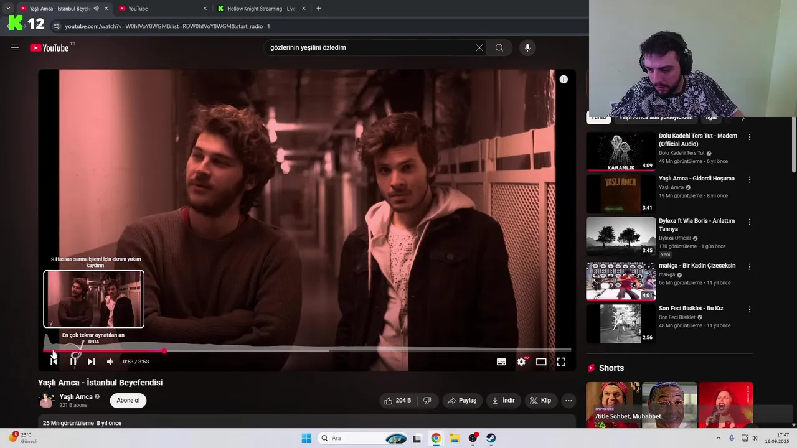Share the video with Paylaş

coord(463,401)
